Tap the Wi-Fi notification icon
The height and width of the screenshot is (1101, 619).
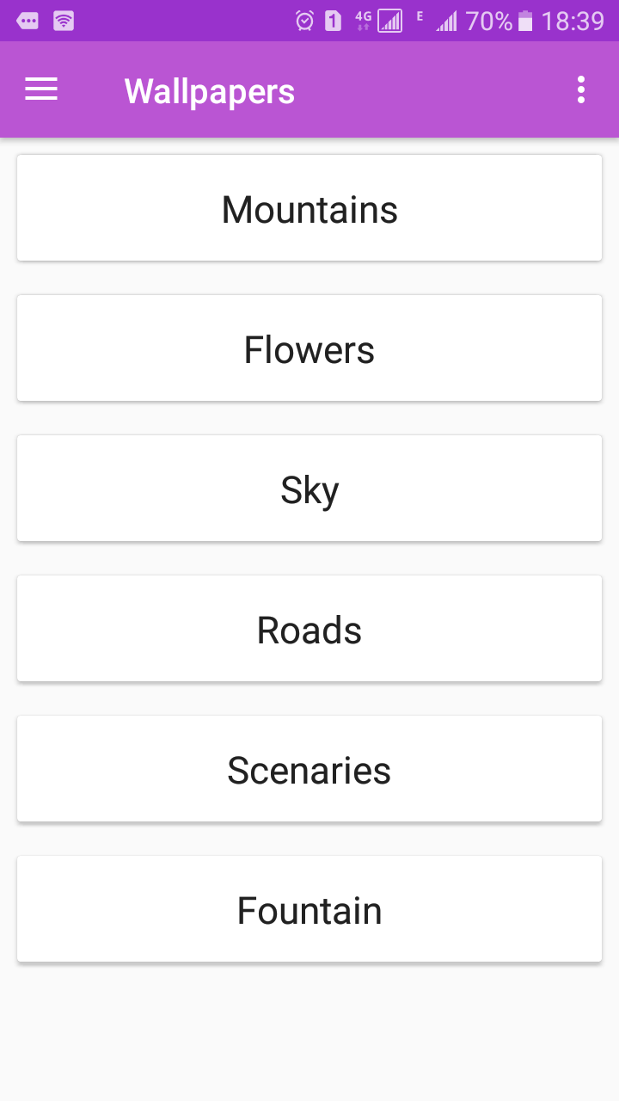(x=64, y=21)
